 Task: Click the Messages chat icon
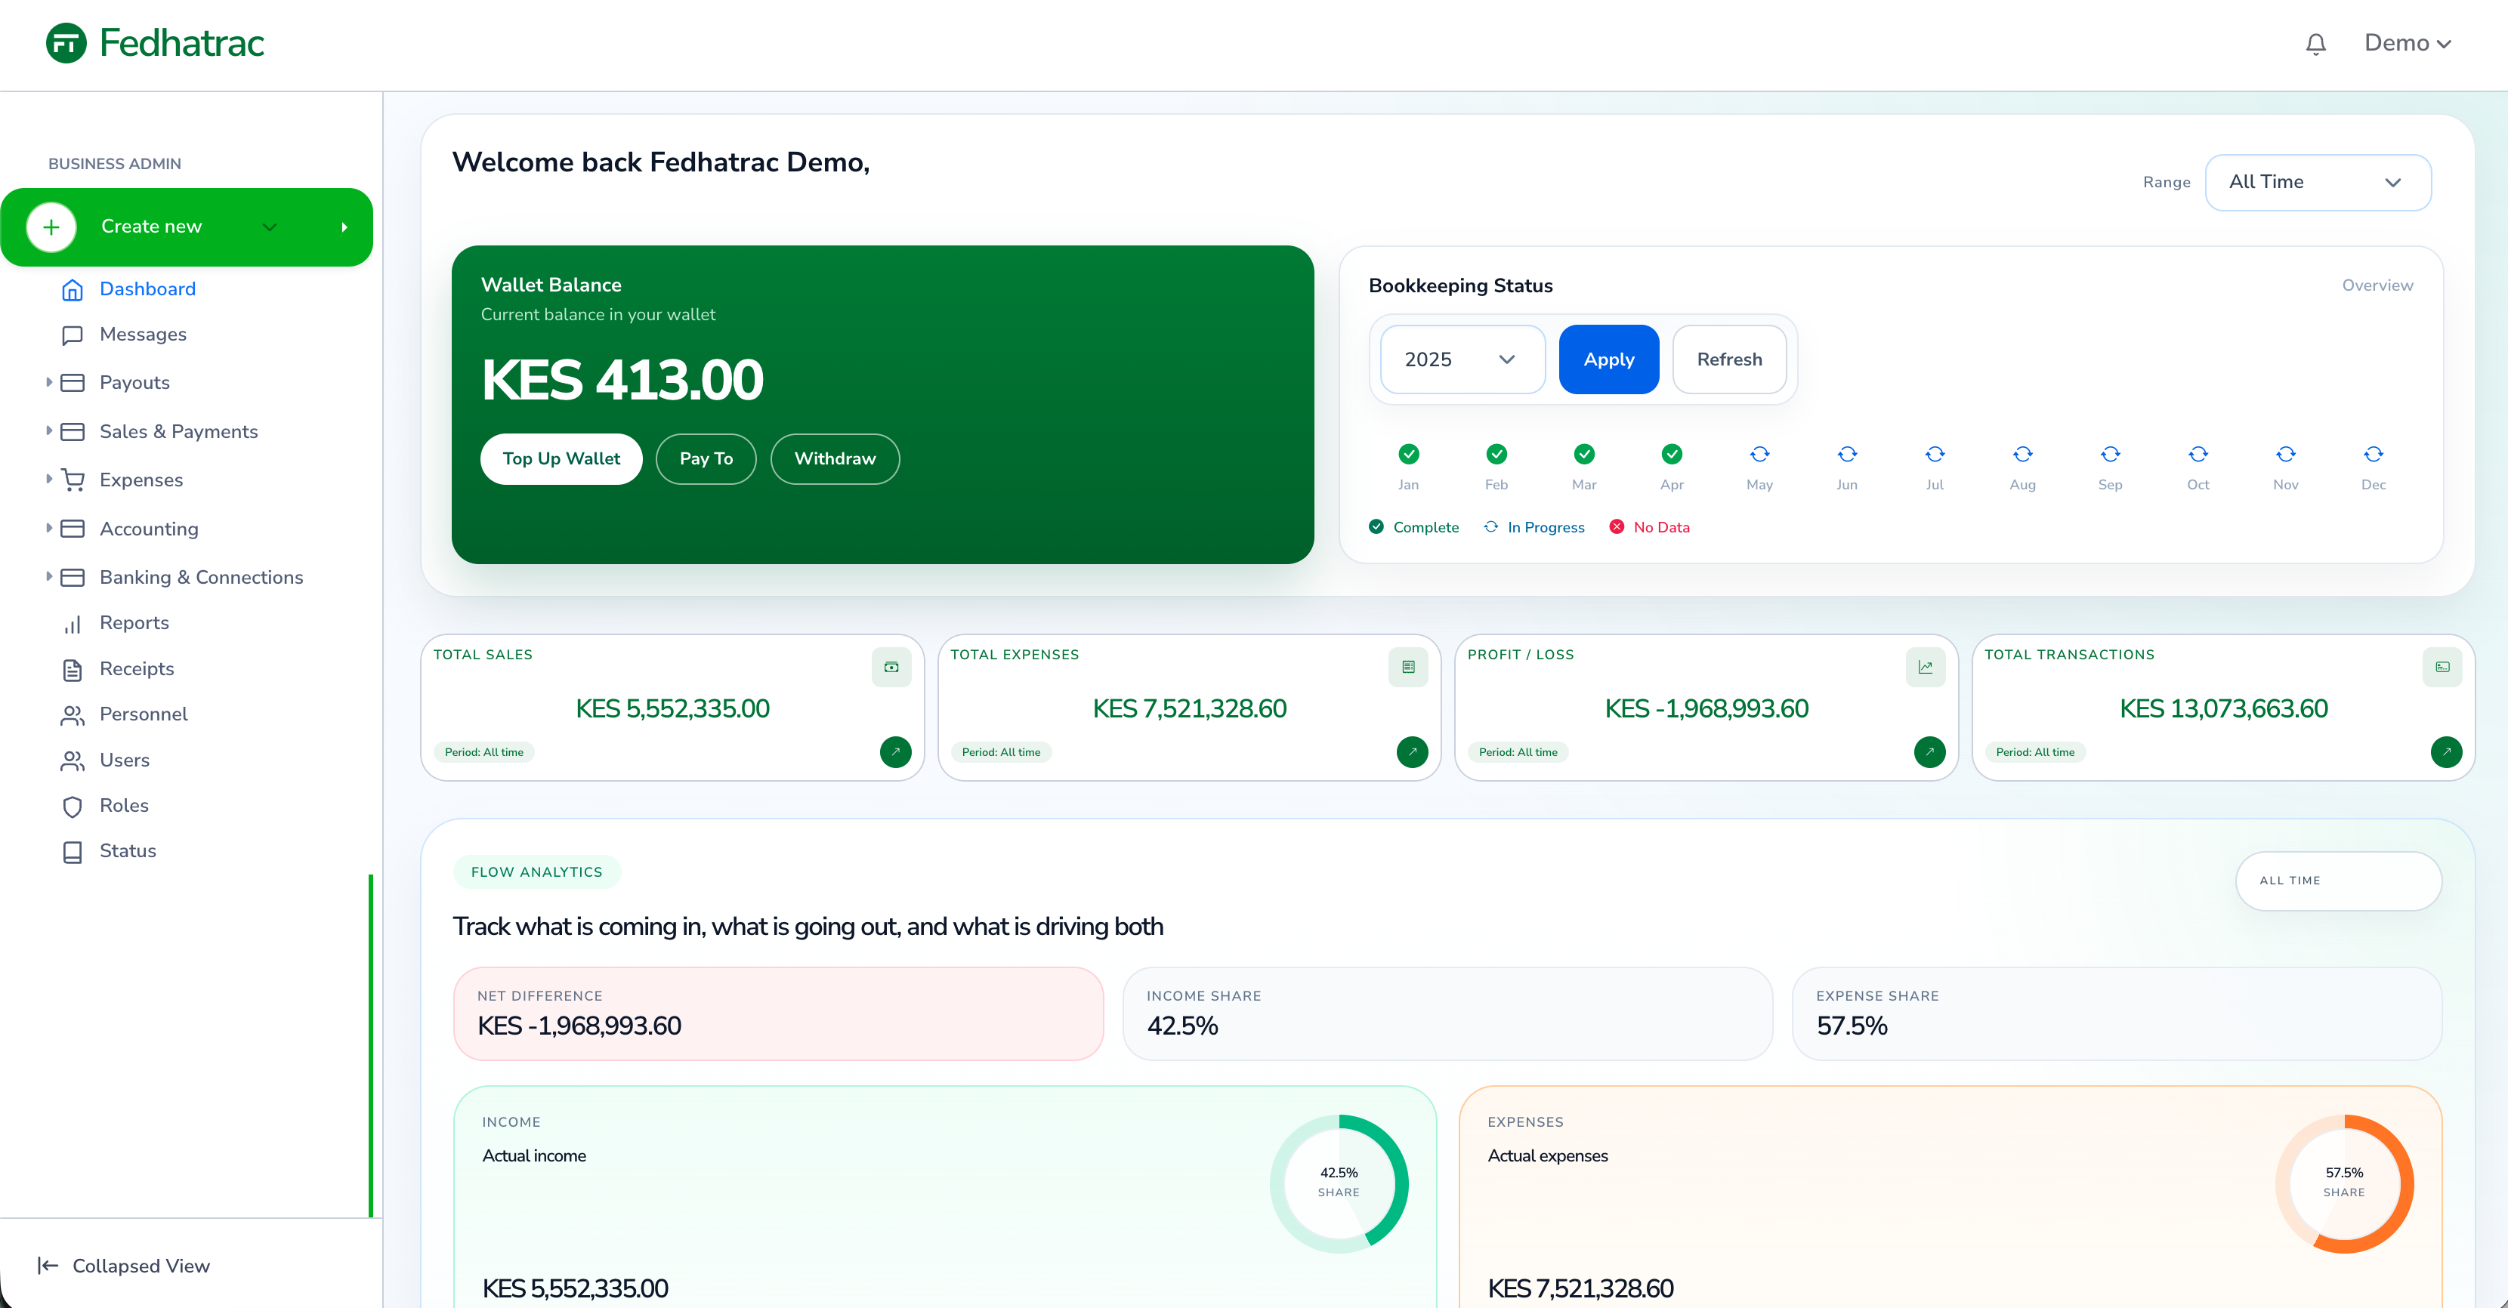click(x=72, y=335)
